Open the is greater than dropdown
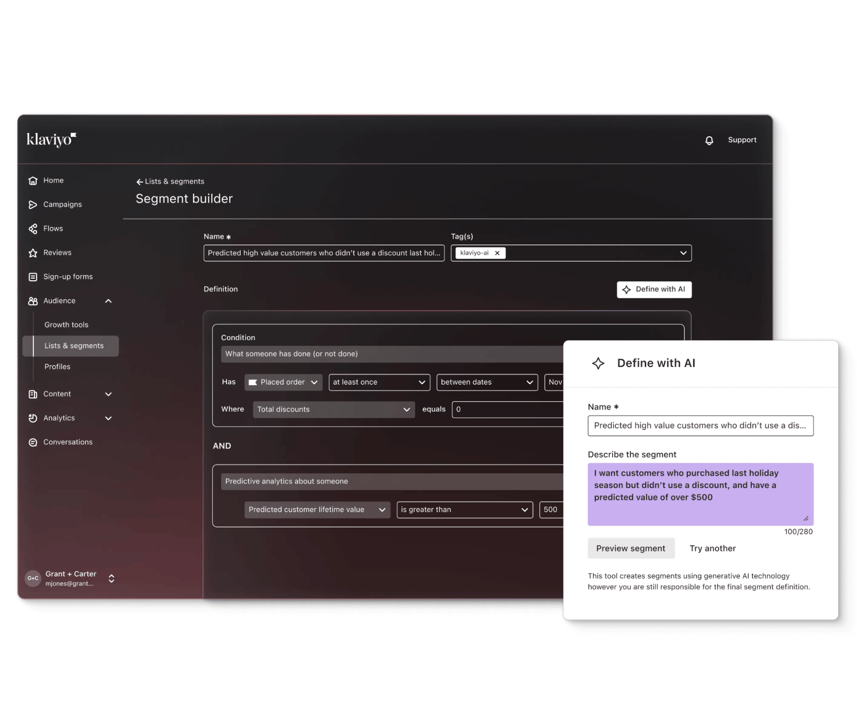The image size is (857, 727). [x=465, y=510]
